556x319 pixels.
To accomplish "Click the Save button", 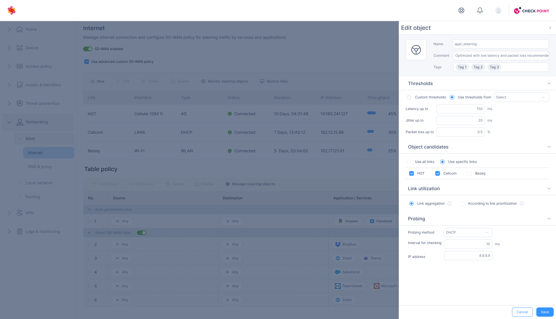I will click(545, 312).
